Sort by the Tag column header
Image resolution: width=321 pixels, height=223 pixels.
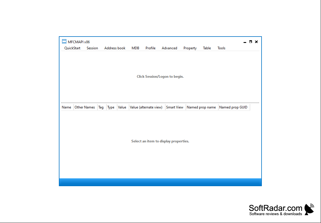point(102,107)
